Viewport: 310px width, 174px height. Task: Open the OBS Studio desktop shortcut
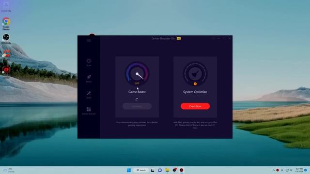pos(6,39)
